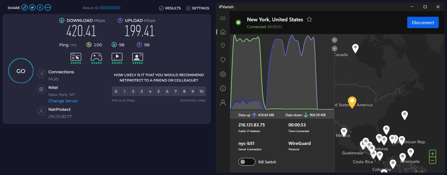
Task: Open the IPVanish hamburger menu
Action: click(x=223, y=18)
